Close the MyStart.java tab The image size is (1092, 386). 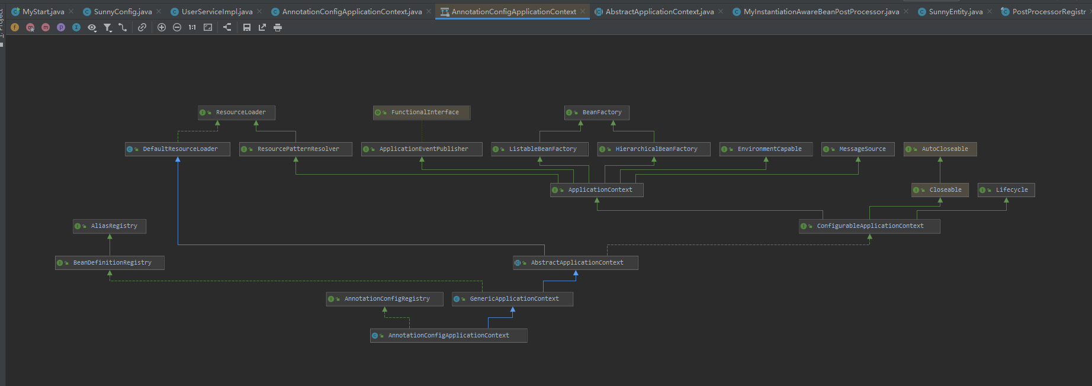coord(71,11)
